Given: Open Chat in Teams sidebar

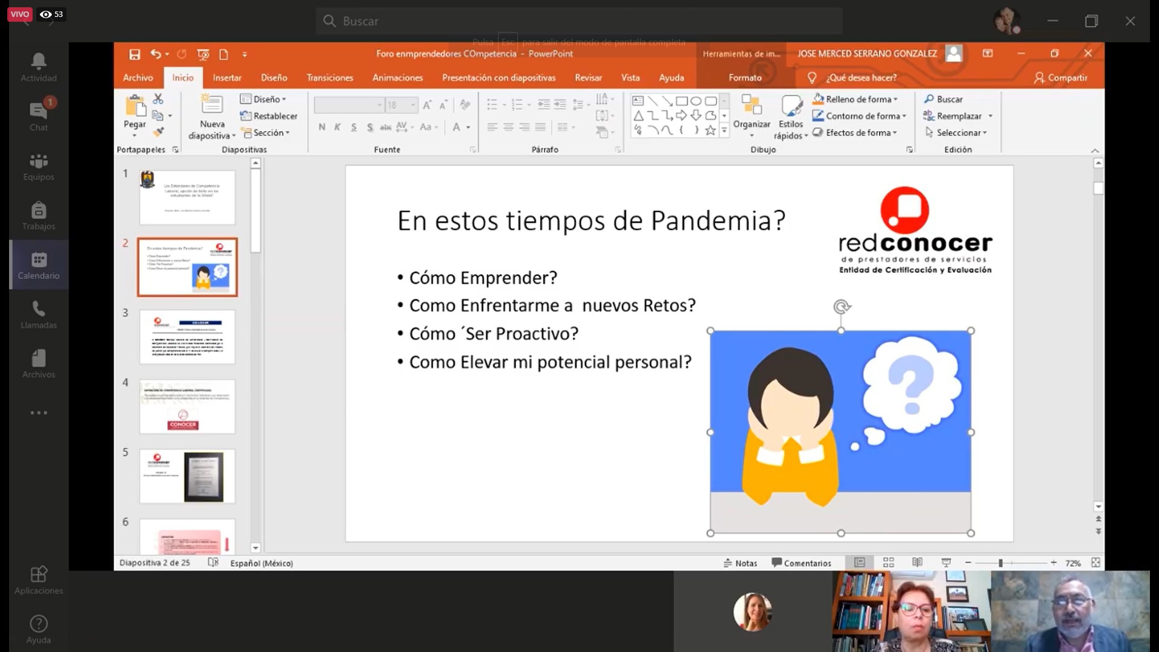Looking at the screenshot, I should (39, 117).
